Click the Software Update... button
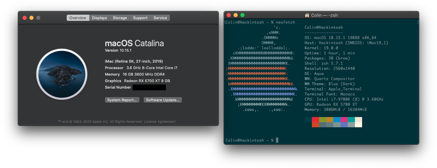437x168 pixels. tap(163, 100)
